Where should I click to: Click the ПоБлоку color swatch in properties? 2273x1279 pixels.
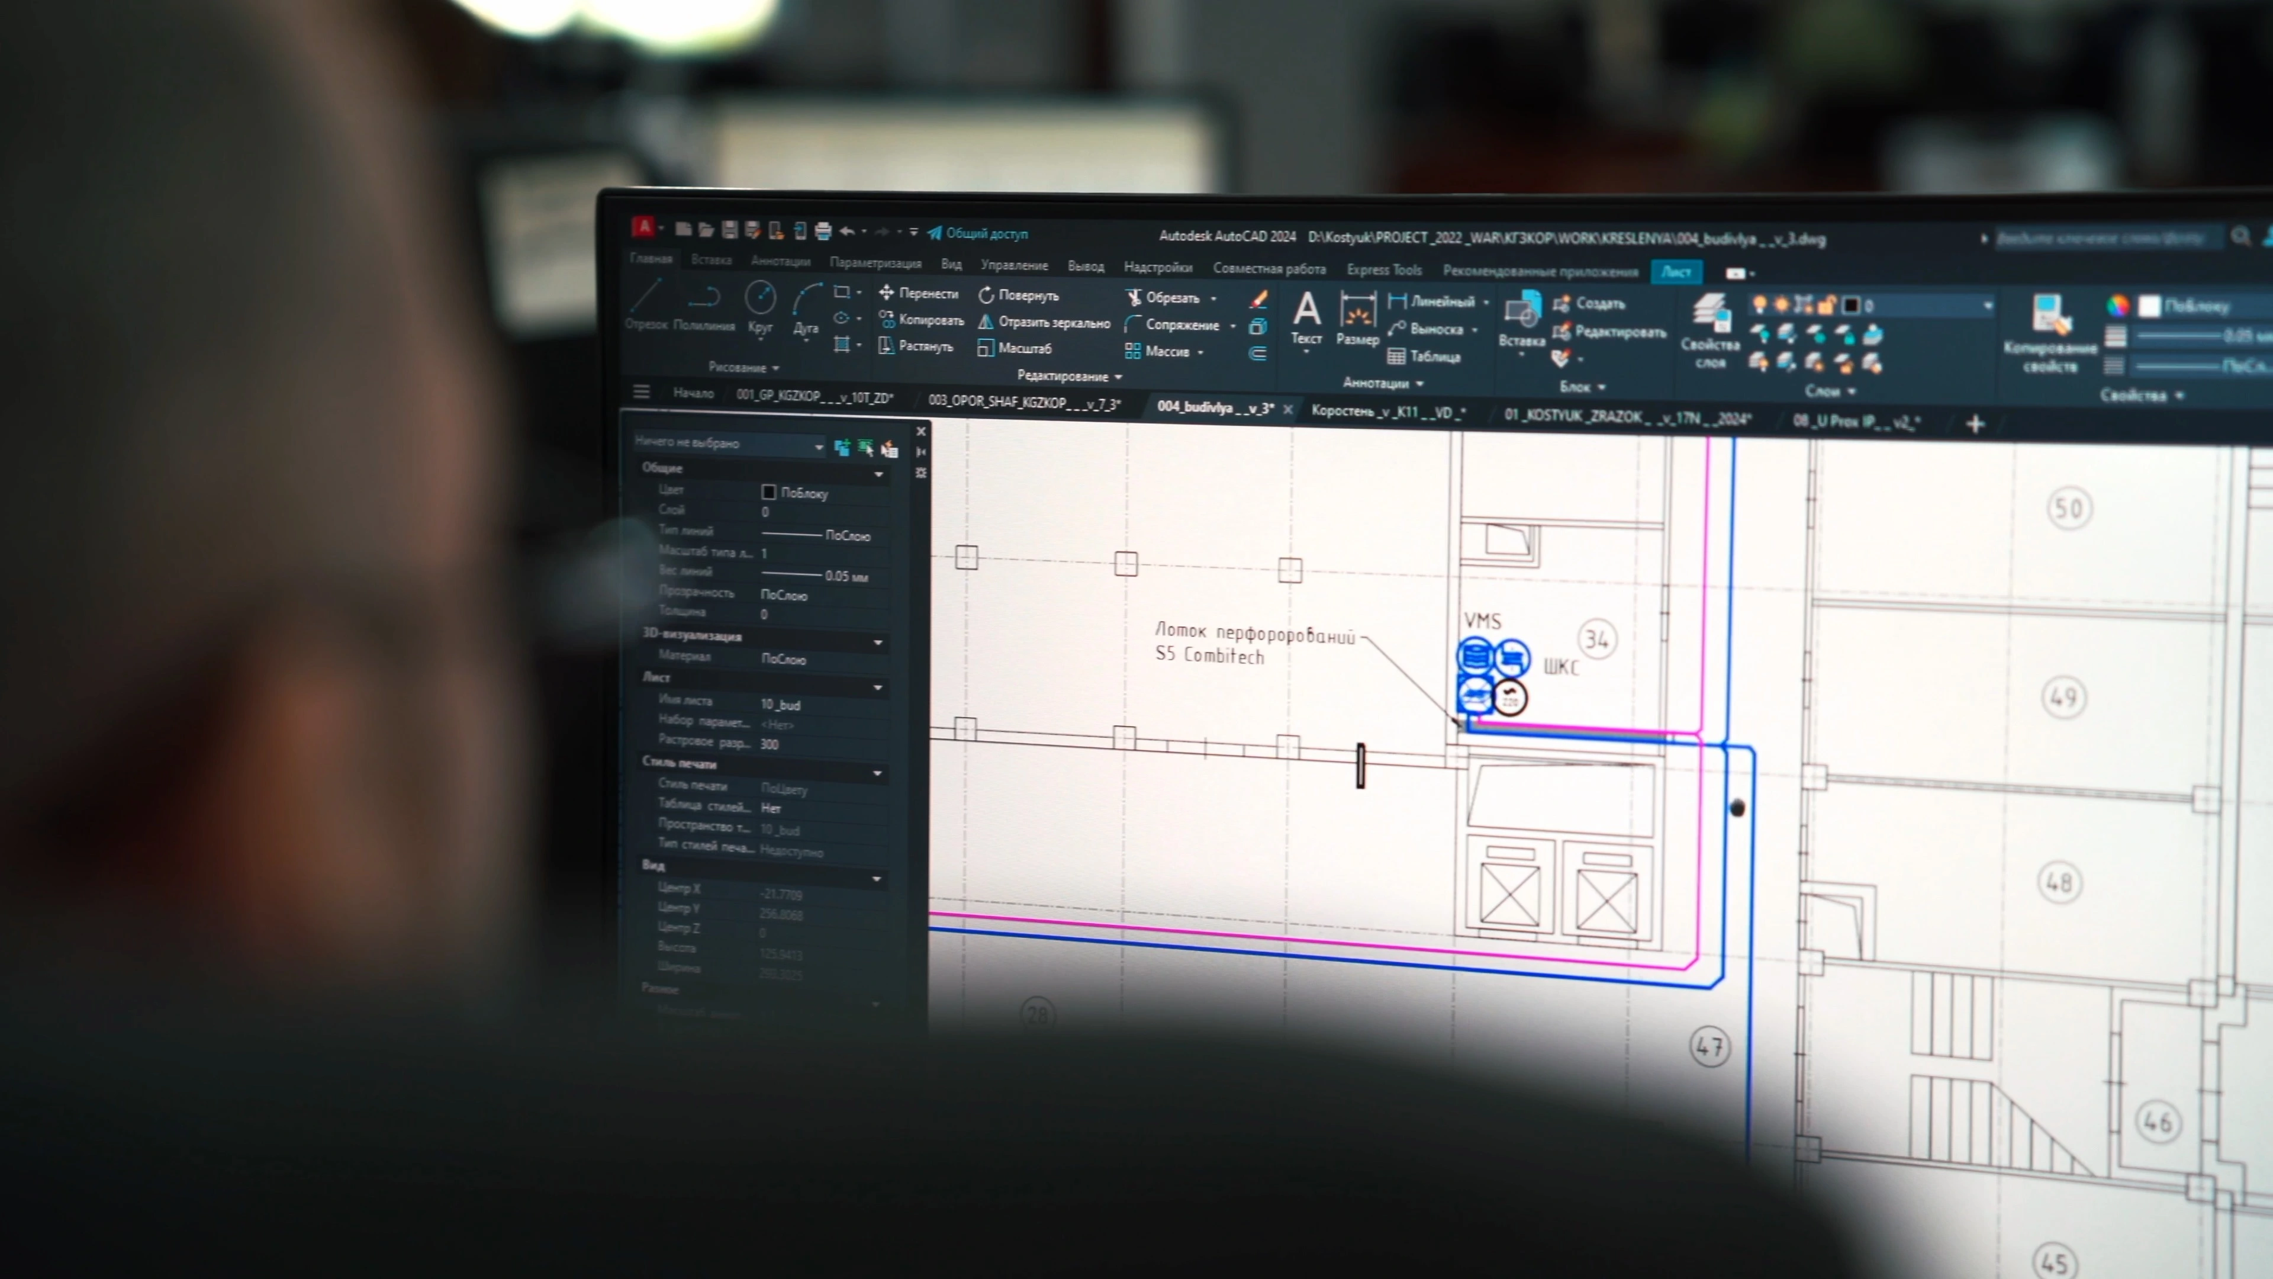768,491
